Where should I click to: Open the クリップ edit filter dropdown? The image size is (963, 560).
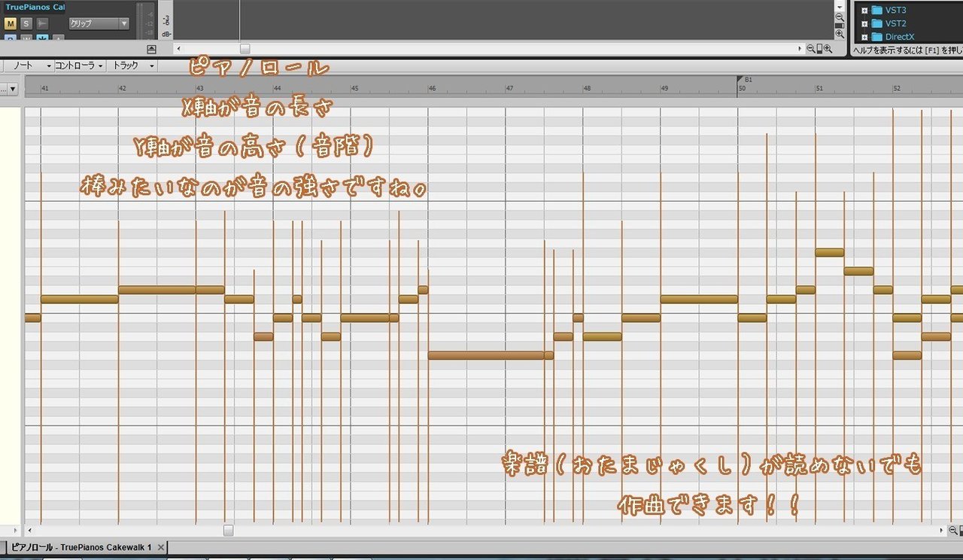pyautogui.click(x=99, y=23)
